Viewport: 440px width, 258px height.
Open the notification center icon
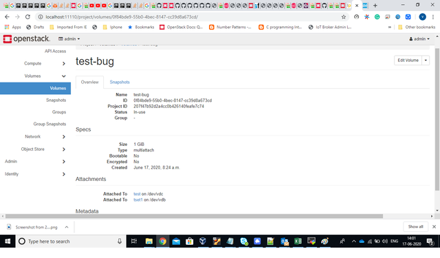click(x=430, y=241)
